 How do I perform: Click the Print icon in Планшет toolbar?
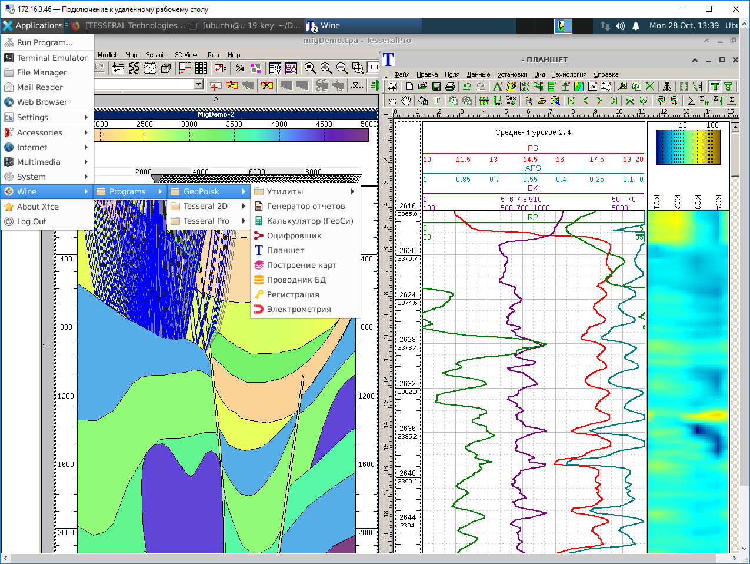(450, 86)
